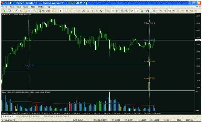This screenshot has height=122, width=202.
Task: Select the H4 timeframe button
Action: tap(183, 11)
